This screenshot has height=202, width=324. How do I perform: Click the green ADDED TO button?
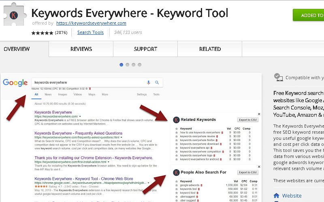[x=308, y=15]
